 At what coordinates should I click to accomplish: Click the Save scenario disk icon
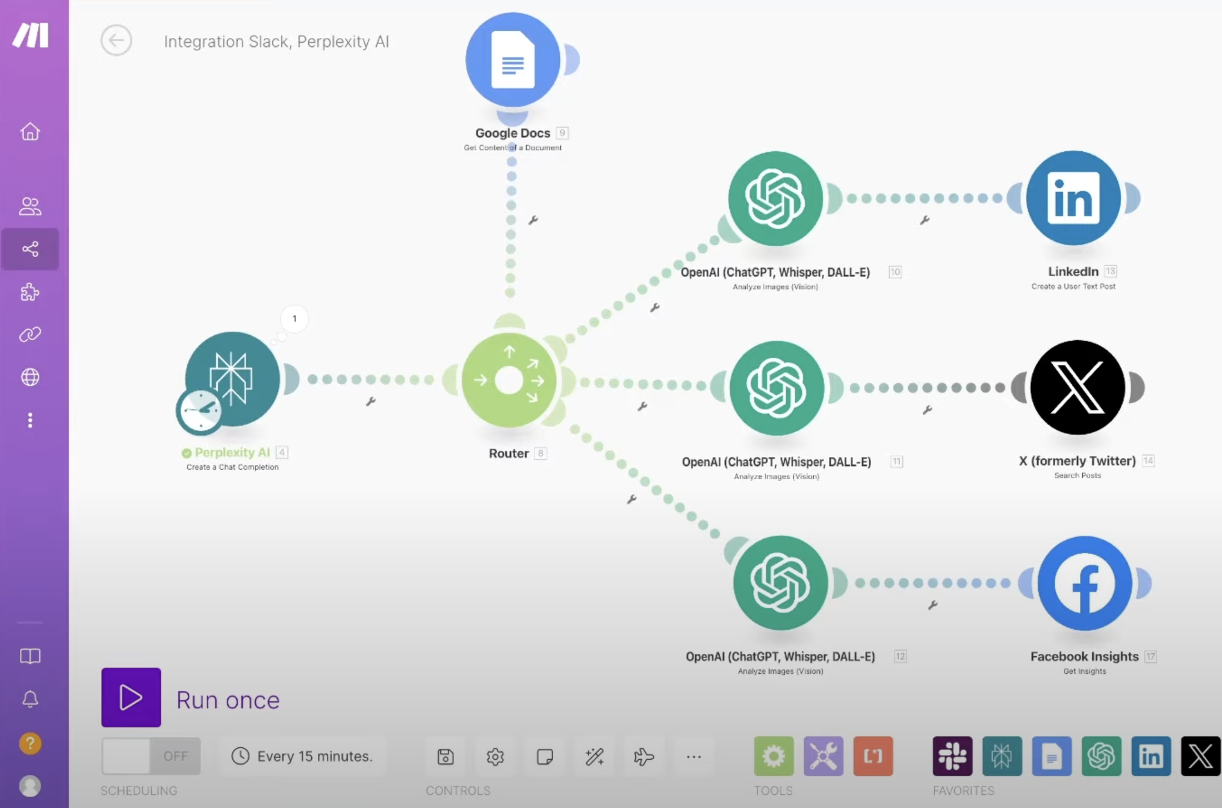445,756
